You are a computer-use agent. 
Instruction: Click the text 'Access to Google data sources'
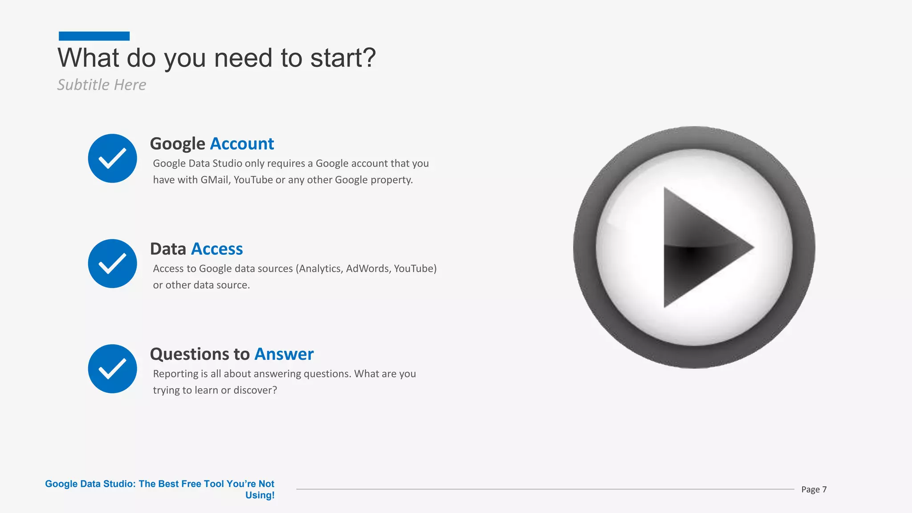pyautogui.click(x=223, y=269)
